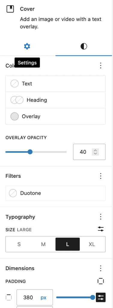Select the M font size
This screenshot has width=113, height=308.
pyautogui.click(x=43, y=244)
